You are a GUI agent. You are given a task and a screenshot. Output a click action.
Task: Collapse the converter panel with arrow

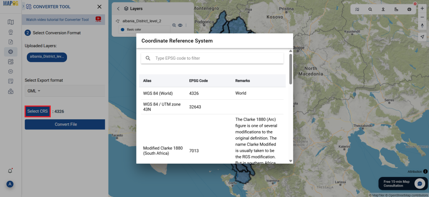coord(23,6)
